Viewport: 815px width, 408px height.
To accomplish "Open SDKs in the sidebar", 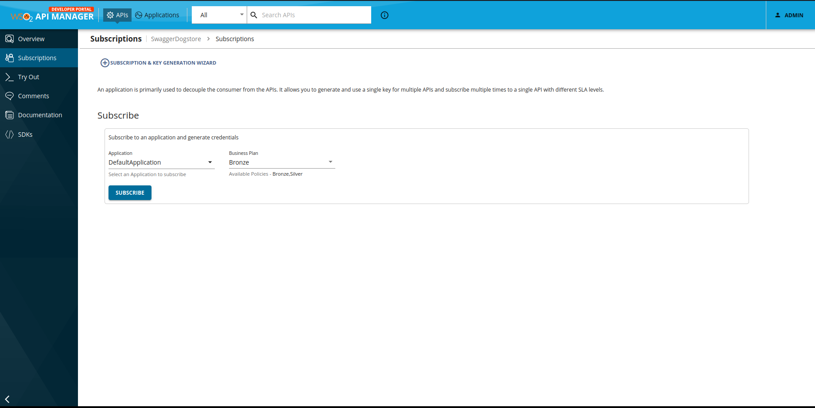I will 39,135.
